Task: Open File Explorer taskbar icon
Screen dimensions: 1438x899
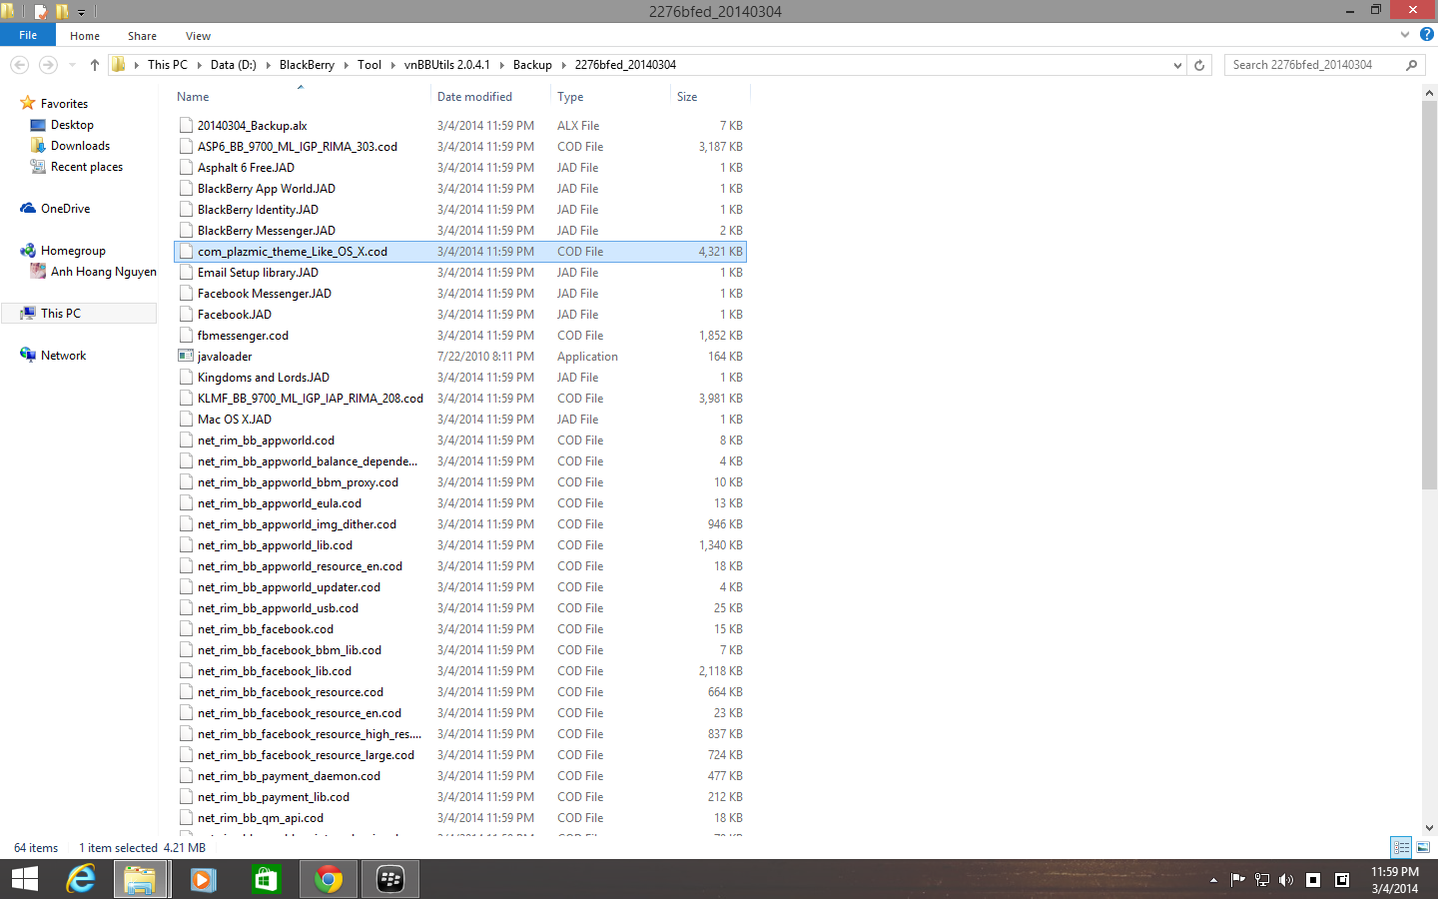Action: 140,879
